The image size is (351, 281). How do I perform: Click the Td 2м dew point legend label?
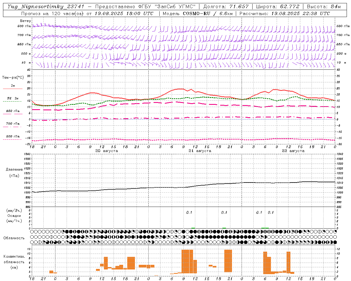(13, 98)
